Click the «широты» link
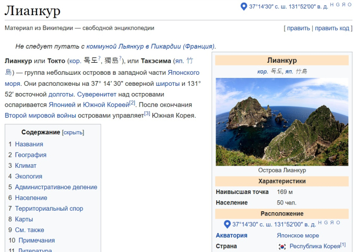355x252 pixels. tap(168, 84)
